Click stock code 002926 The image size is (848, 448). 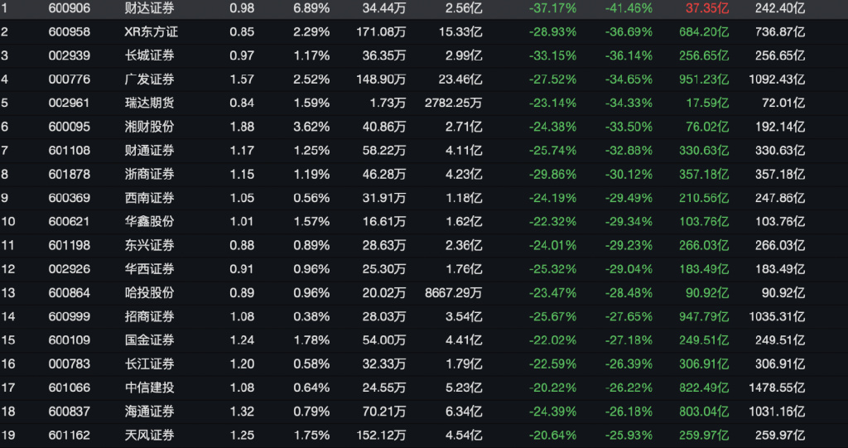70,269
